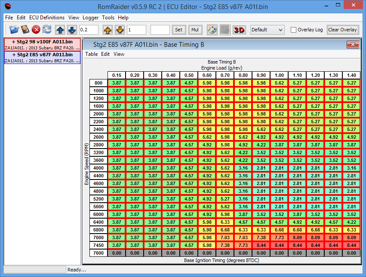This screenshot has width=366, height=277.
Task: Open the table window's Table menu
Action: click(91, 54)
